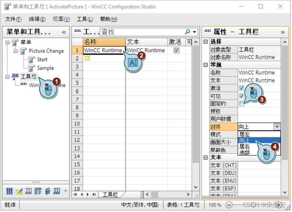Toggle the 激活 property checkbox
This screenshot has height=212, width=292.
pos(242,88)
